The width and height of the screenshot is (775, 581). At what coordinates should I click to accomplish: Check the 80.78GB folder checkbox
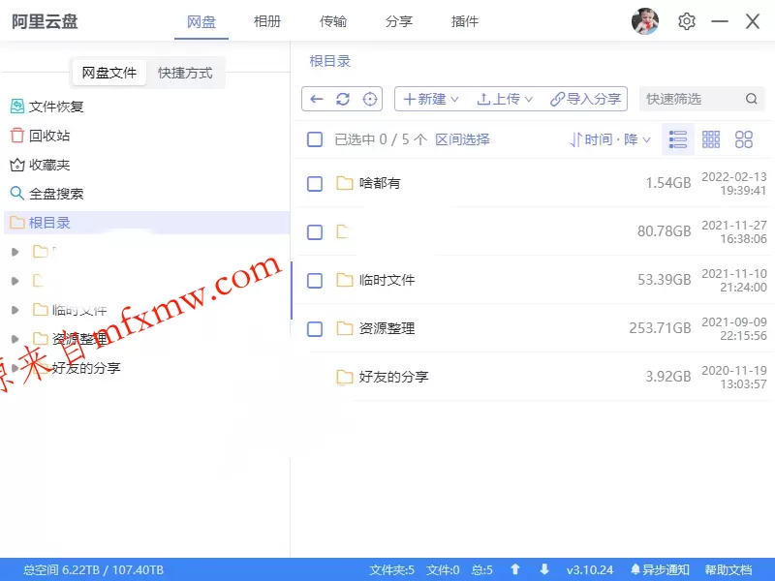315,231
